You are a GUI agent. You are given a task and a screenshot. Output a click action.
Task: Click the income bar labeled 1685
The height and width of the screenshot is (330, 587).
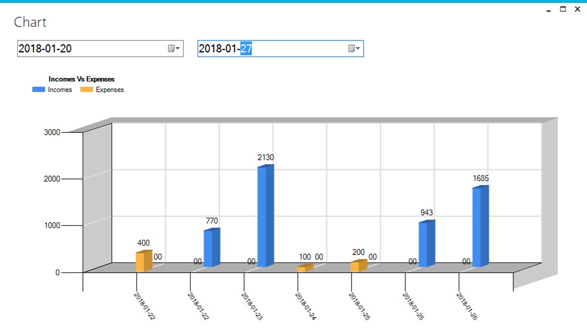tap(480, 225)
